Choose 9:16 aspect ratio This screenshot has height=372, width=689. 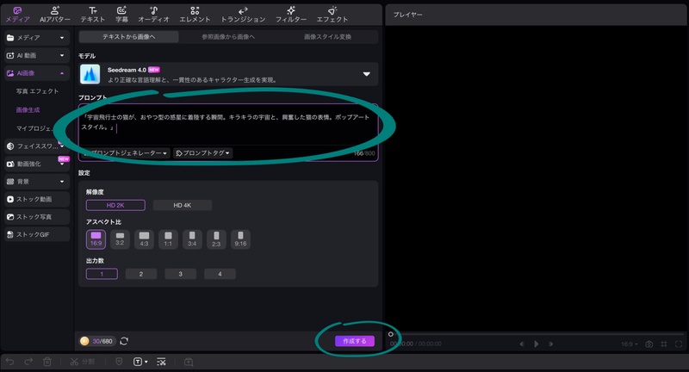click(x=240, y=239)
